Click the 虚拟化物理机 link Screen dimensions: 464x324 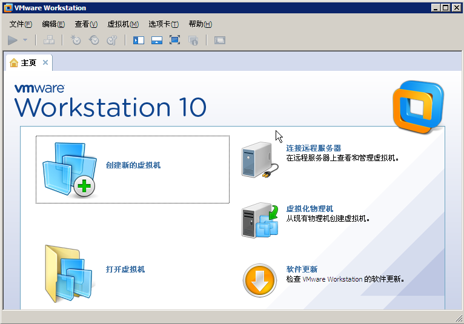point(310,208)
